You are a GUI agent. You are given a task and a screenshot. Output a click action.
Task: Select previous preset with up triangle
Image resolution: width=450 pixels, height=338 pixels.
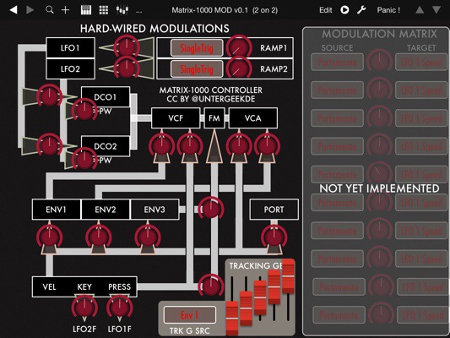tap(420, 10)
